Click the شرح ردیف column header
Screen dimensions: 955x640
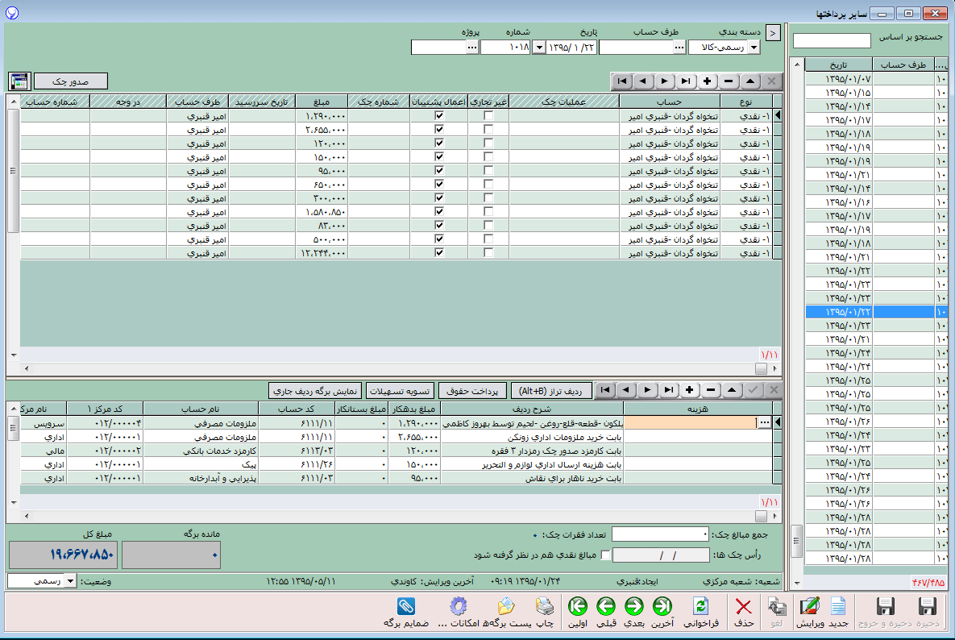532,409
